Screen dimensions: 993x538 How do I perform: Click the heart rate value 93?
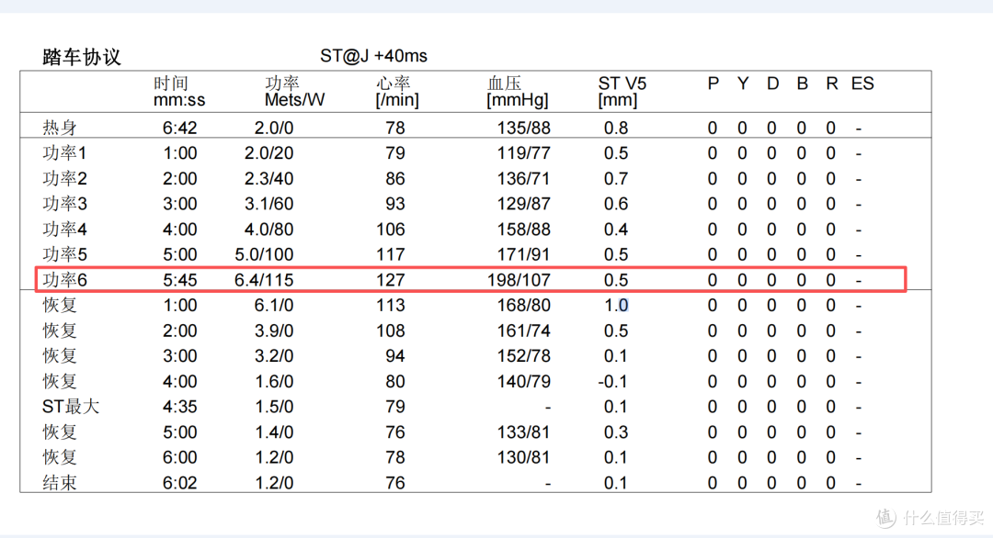click(395, 204)
